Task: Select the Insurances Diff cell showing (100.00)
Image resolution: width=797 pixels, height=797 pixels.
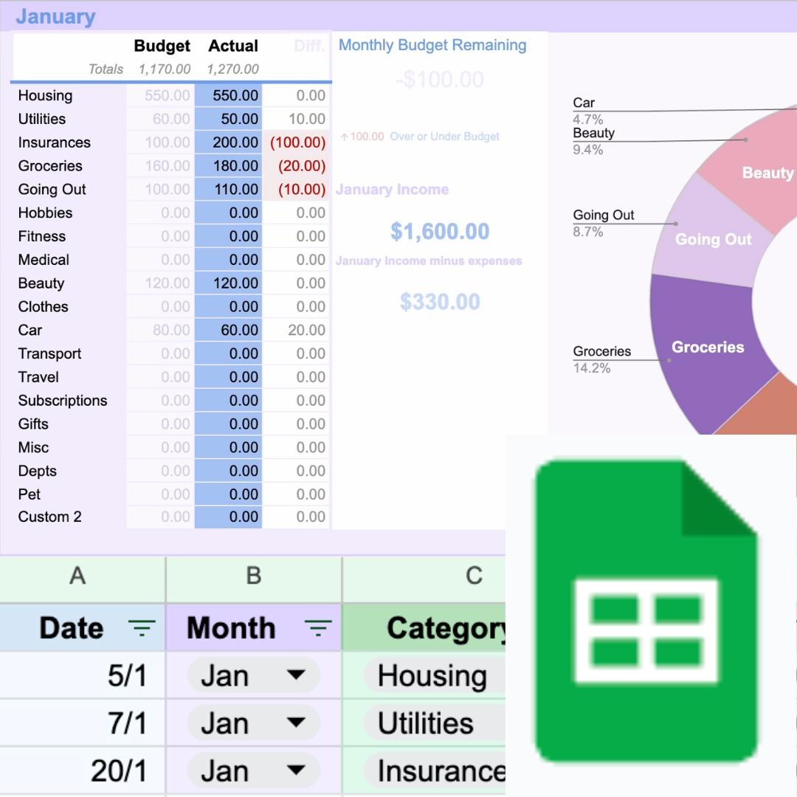Action: (x=297, y=142)
